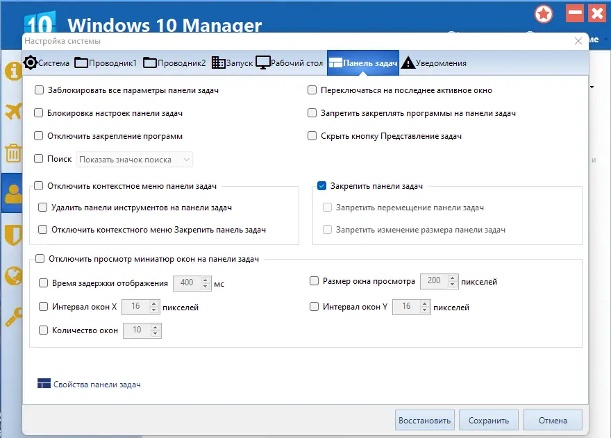
Task: Increase the Количество окон spinner
Action: [155, 327]
